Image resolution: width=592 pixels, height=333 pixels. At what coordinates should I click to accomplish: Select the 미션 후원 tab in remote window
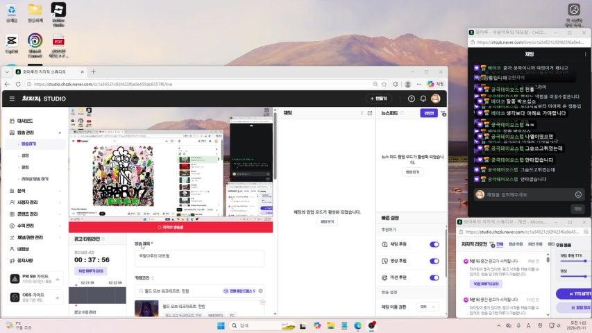(x=535, y=244)
